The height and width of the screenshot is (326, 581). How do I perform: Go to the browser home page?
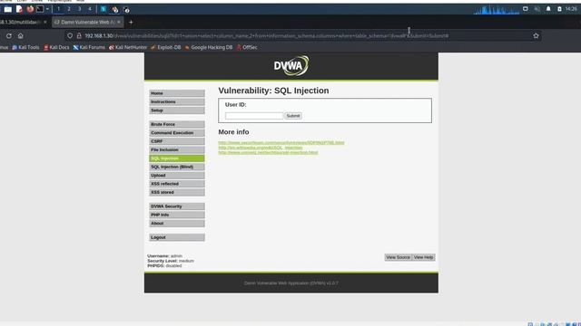pyautogui.click(x=21, y=36)
